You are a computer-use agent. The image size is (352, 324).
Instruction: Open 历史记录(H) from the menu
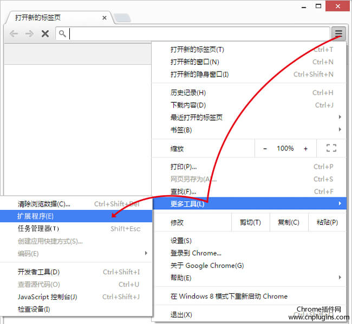188,92
